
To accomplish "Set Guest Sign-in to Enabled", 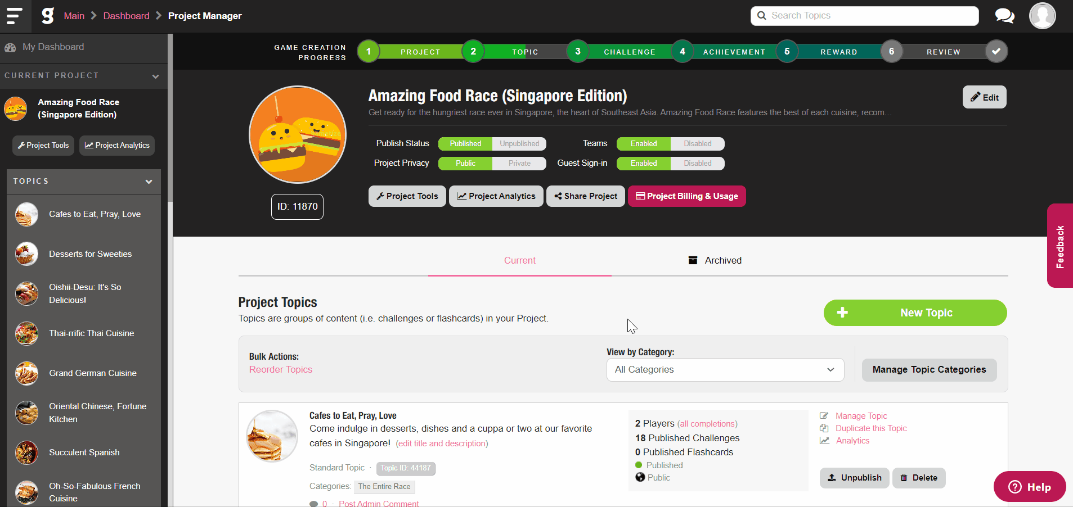I will click(x=644, y=164).
